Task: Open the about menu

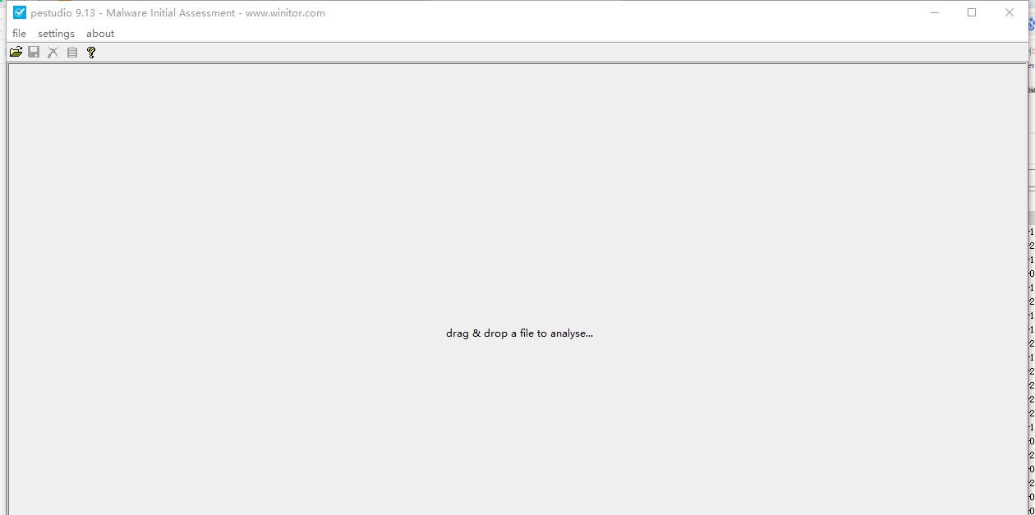Action: pyautogui.click(x=100, y=33)
